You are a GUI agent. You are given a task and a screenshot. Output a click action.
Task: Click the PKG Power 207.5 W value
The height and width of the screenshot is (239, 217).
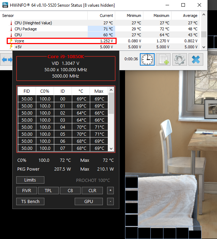(62, 169)
